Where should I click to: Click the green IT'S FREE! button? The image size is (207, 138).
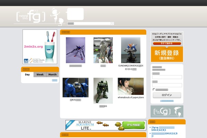pos(134,125)
